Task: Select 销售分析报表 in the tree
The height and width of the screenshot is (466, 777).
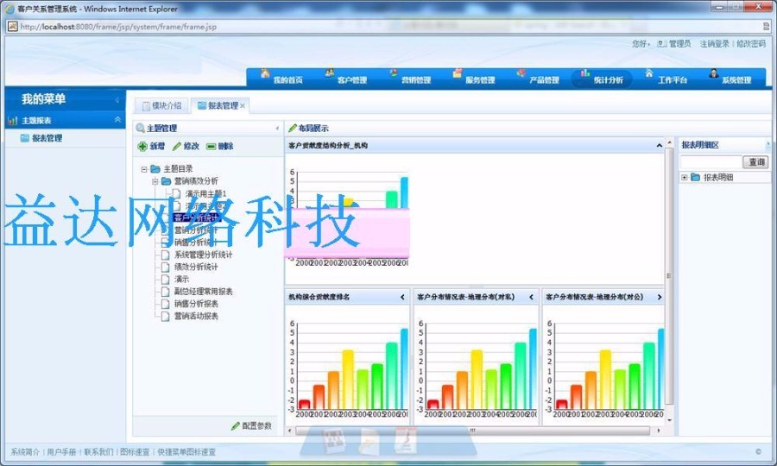Action: click(x=196, y=304)
